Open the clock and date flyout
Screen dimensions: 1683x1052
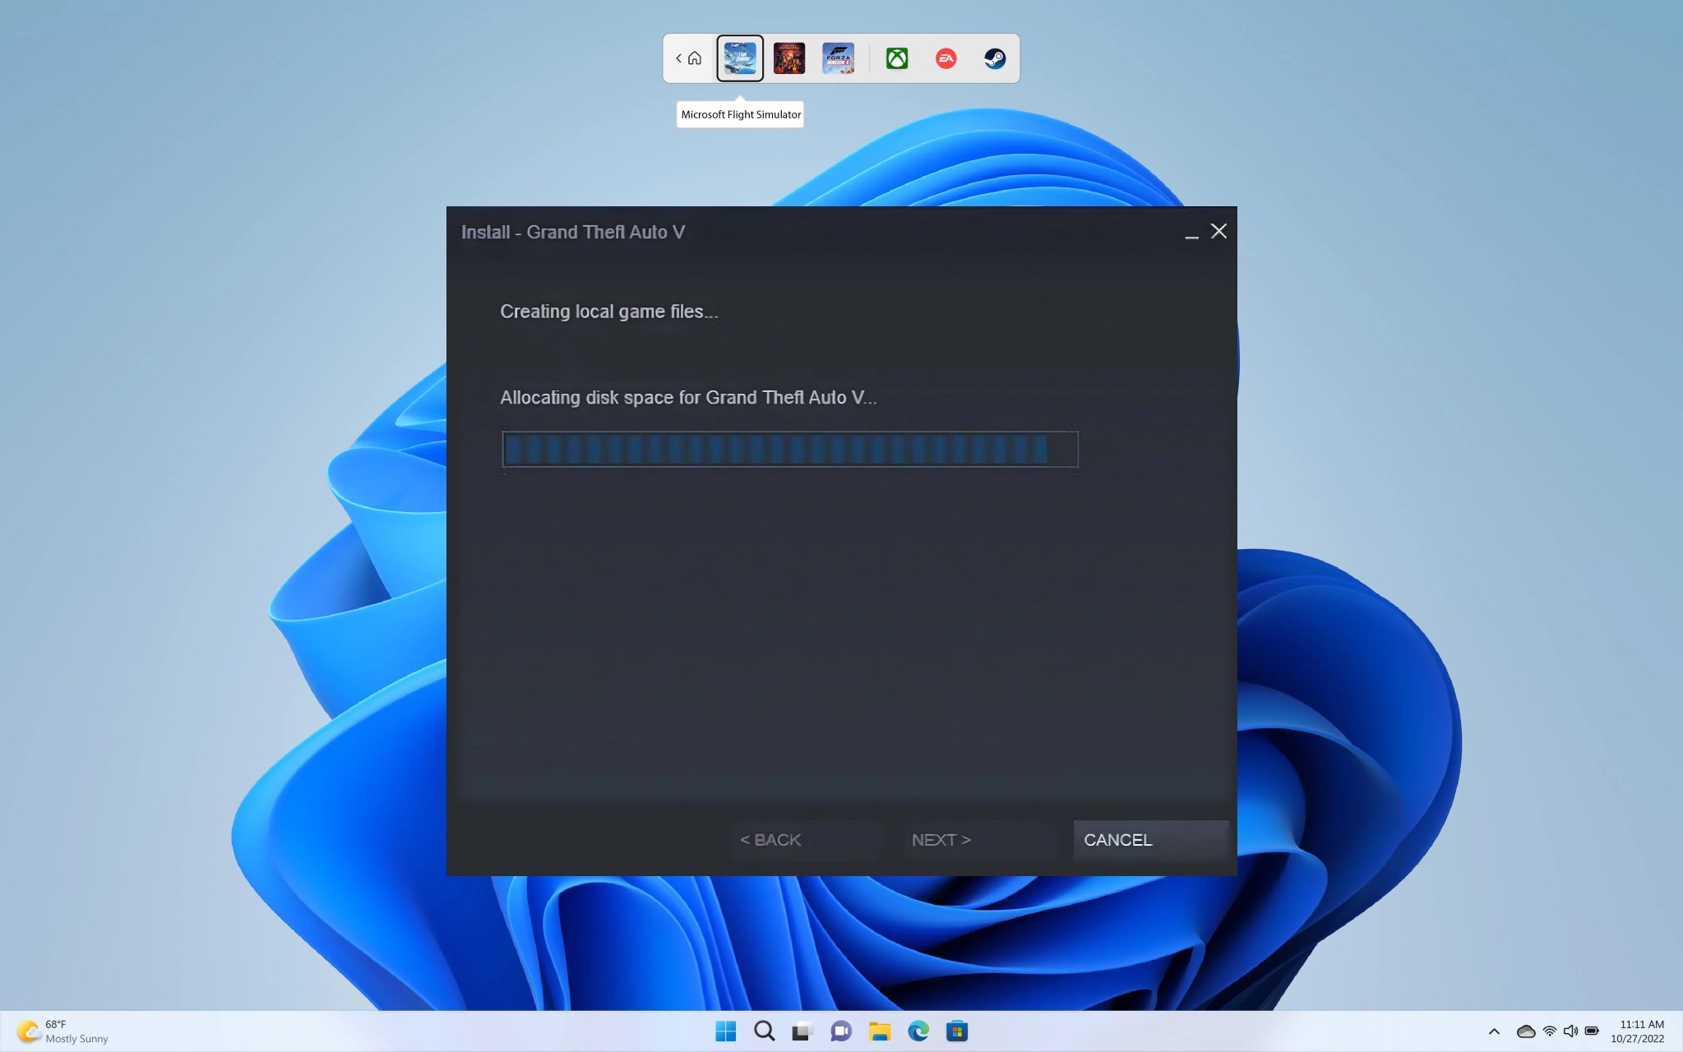pyautogui.click(x=1637, y=1031)
